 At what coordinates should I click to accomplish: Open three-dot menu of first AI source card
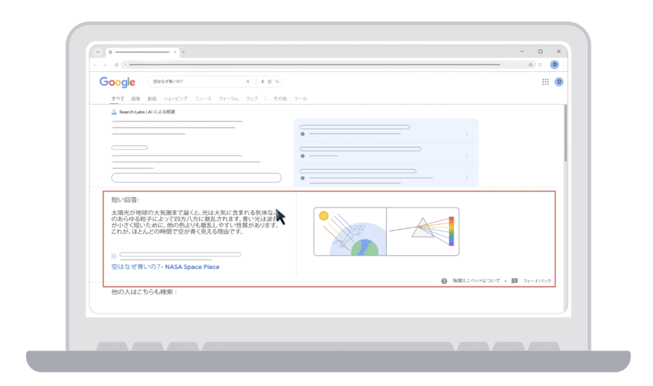click(467, 134)
